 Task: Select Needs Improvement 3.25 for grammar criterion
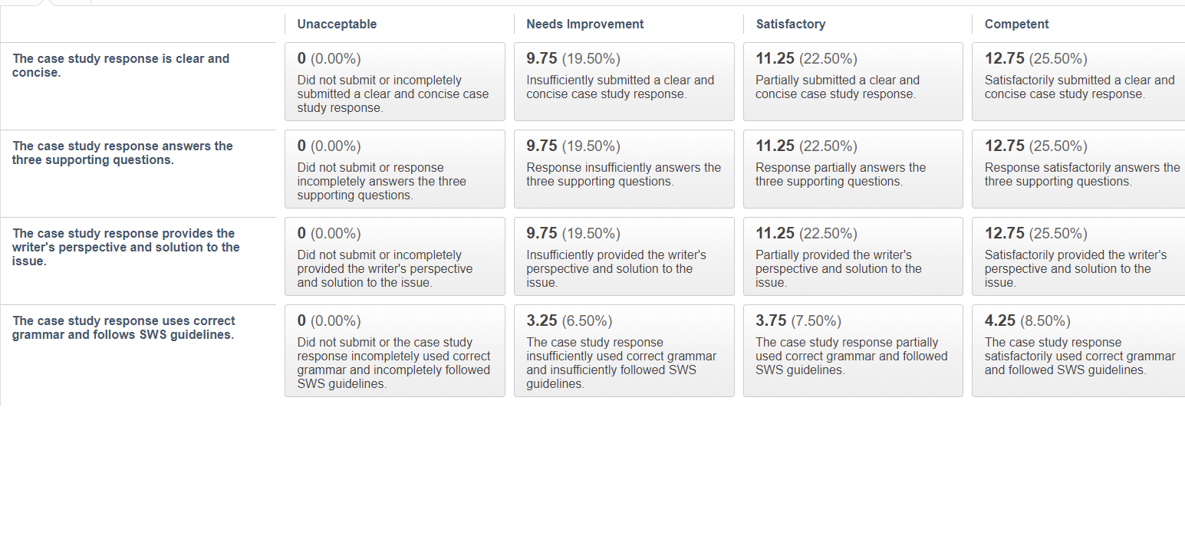click(x=624, y=350)
